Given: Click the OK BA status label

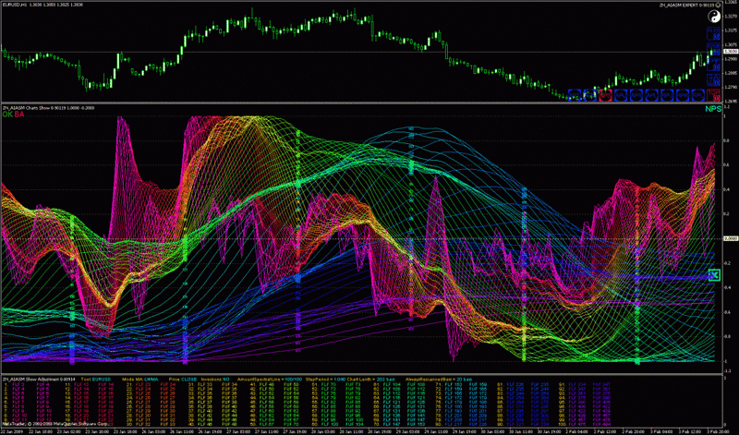Looking at the screenshot, I should tap(12, 115).
